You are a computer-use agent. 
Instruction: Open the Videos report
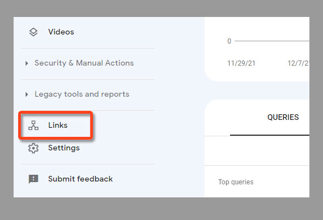click(x=61, y=32)
